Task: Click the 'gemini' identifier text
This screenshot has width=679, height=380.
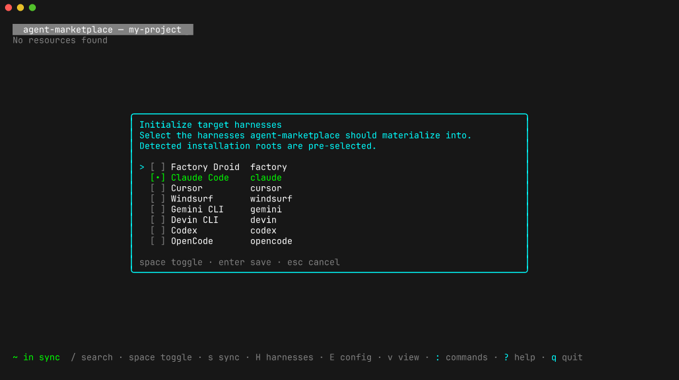Action: [x=266, y=210]
